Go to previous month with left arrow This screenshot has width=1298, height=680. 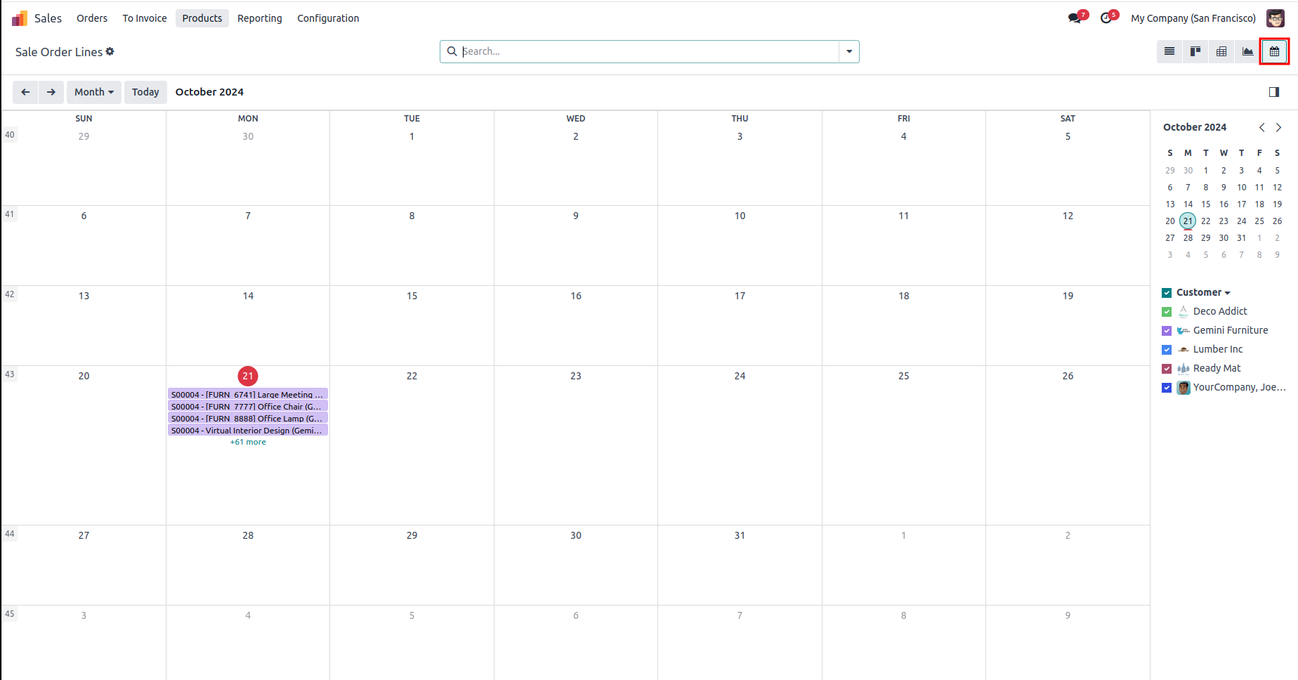25,92
